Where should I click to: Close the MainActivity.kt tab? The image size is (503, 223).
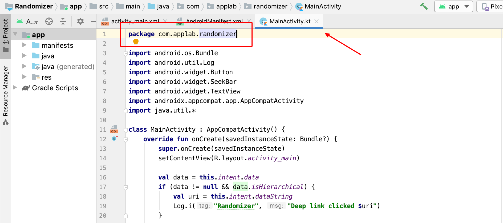[317, 21]
